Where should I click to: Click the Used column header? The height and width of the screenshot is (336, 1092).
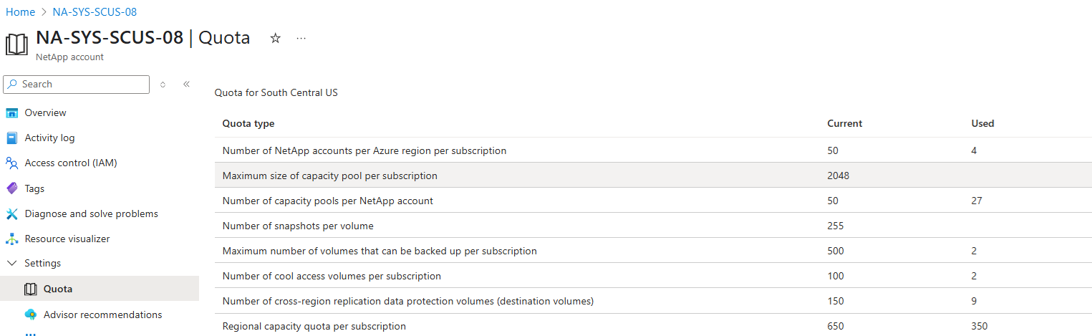click(x=982, y=123)
